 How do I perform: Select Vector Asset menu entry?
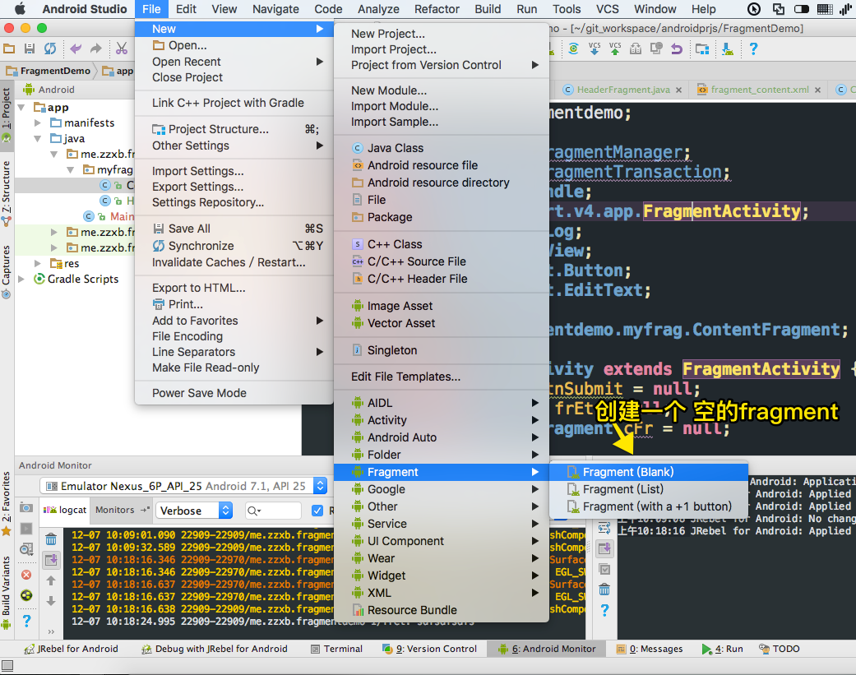(441, 323)
